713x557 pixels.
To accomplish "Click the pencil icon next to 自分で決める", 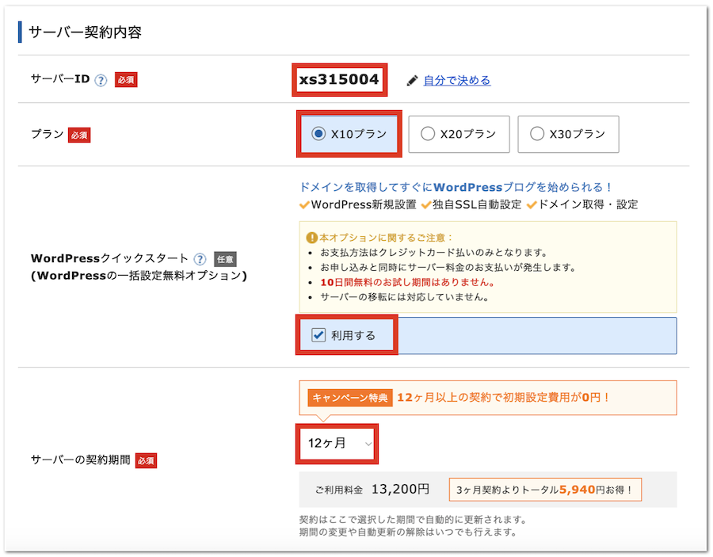I will pyautogui.click(x=412, y=80).
